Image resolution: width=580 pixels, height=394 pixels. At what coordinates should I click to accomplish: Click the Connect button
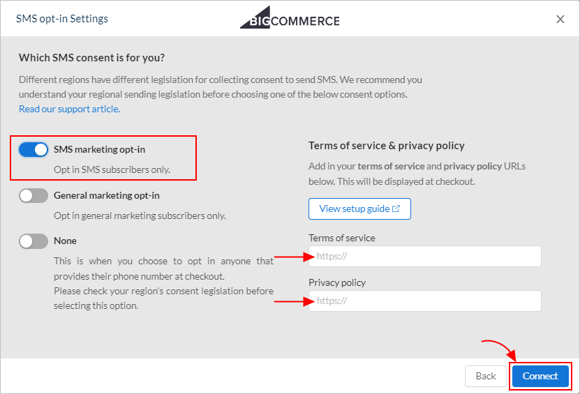(540, 376)
